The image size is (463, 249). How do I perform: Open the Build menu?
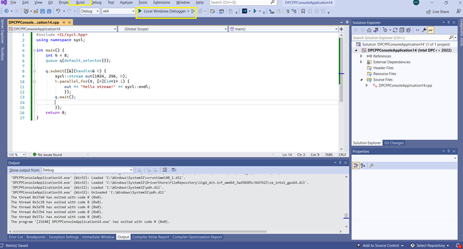[x=80, y=2]
